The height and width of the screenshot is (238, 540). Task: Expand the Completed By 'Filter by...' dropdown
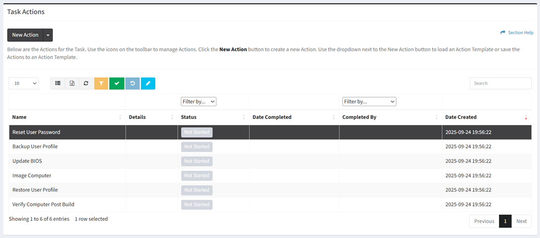(x=369, y=102)
